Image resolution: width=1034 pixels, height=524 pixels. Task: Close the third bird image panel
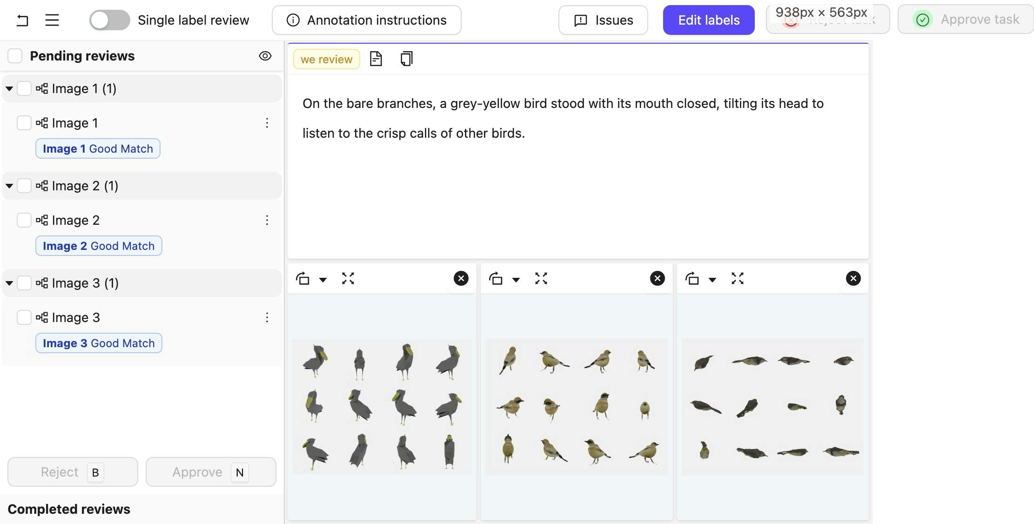coord(853,279)
